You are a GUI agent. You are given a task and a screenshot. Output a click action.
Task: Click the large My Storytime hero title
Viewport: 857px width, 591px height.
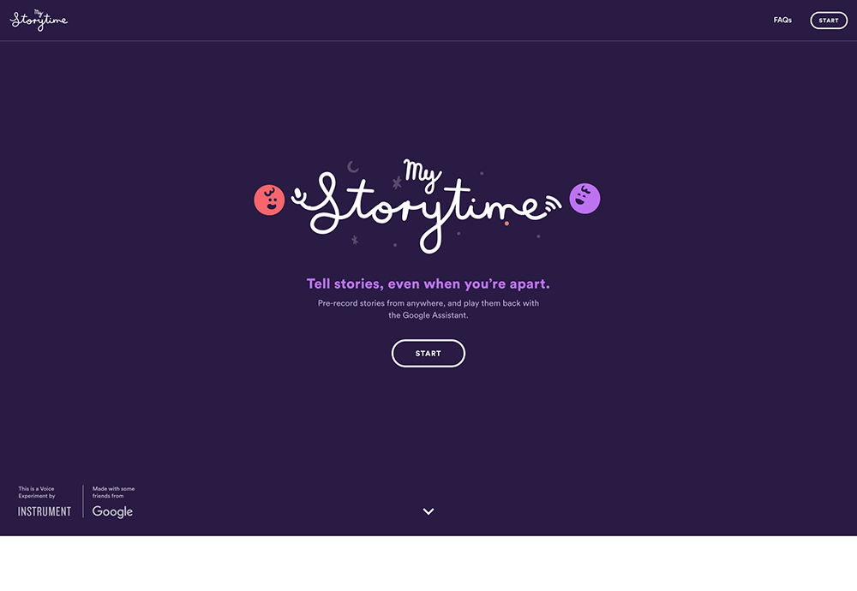pyautogui.click(x=427, y=206)
